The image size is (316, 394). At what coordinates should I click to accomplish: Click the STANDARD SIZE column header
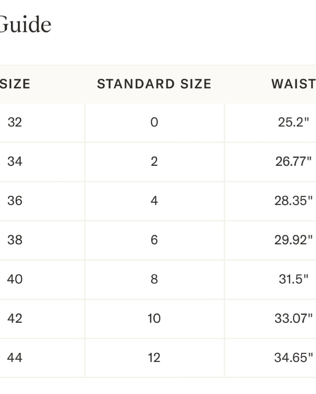point(154,84)
